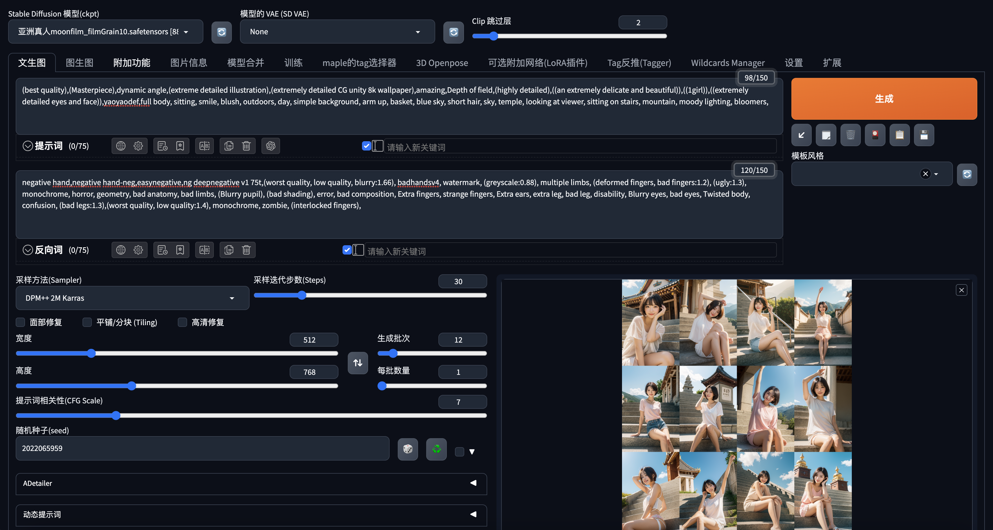Enable 高清修复 hires fix checkbox
The width and height of the screenshot is (993, 530).
click(x=182, y=322)
